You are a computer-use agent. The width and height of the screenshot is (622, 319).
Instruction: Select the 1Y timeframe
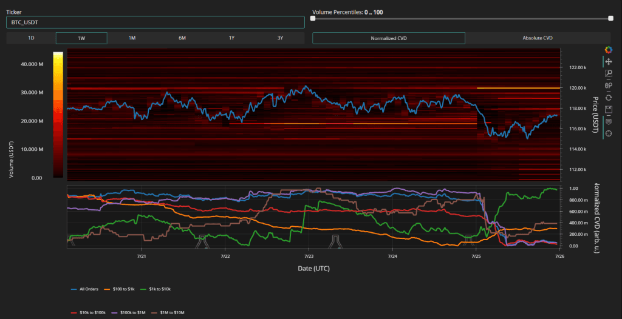(231, 38)
